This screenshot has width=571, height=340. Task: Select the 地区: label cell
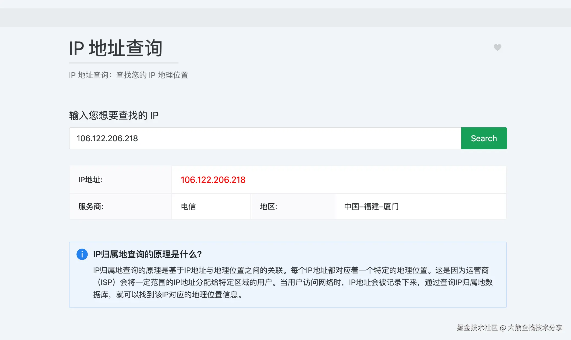coord(268,206)
